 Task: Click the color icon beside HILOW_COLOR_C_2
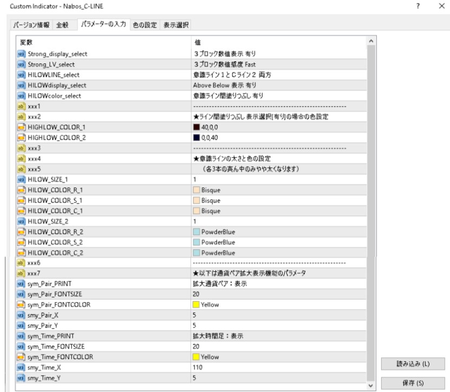click(x=21, y=252)
